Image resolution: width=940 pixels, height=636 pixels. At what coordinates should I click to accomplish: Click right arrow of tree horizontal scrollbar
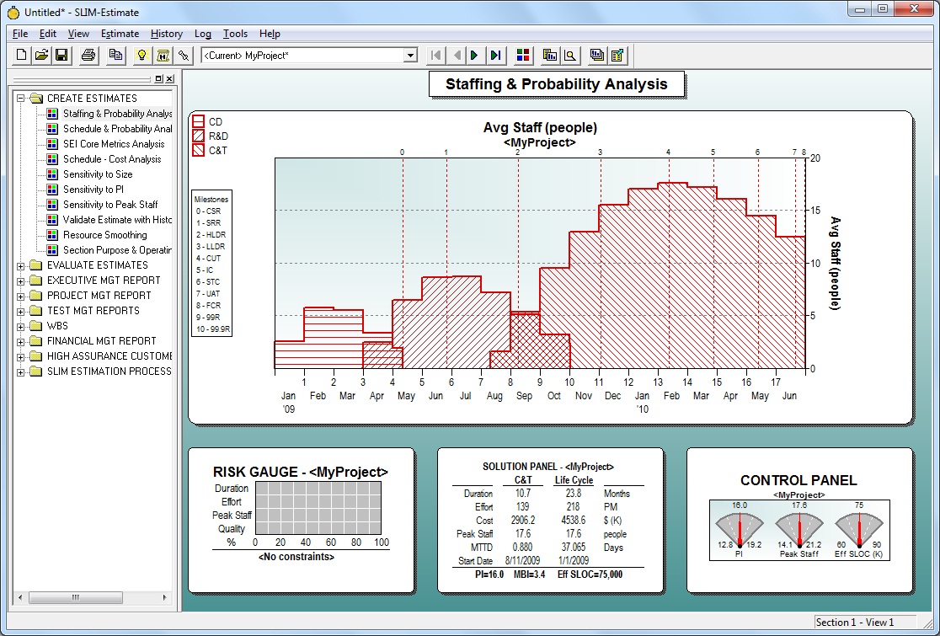165,597
